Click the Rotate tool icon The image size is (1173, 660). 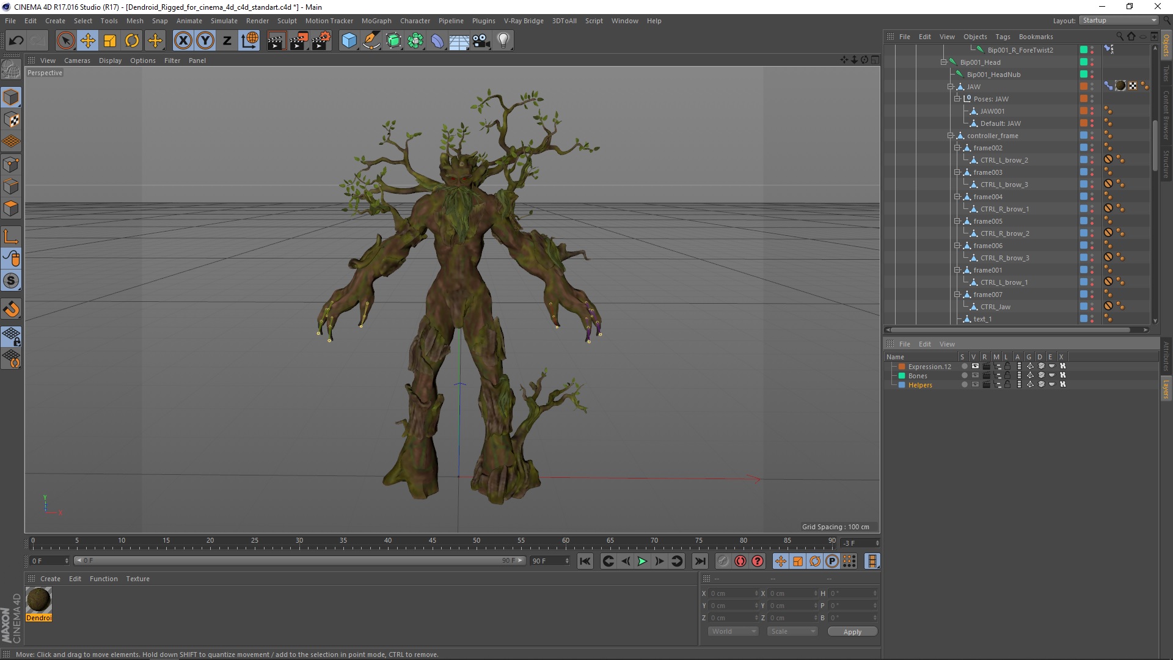[x=132, y=40]
